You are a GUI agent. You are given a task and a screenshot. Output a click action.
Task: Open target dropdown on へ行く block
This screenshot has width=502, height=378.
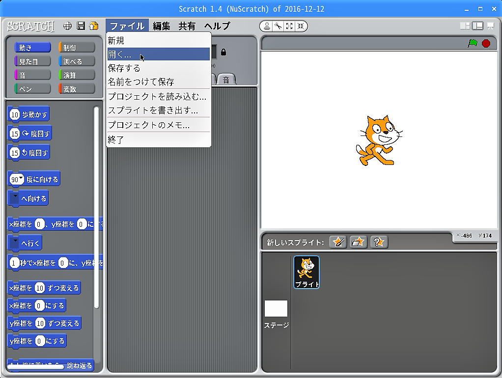pyautogui.click(x=14, y=243)
